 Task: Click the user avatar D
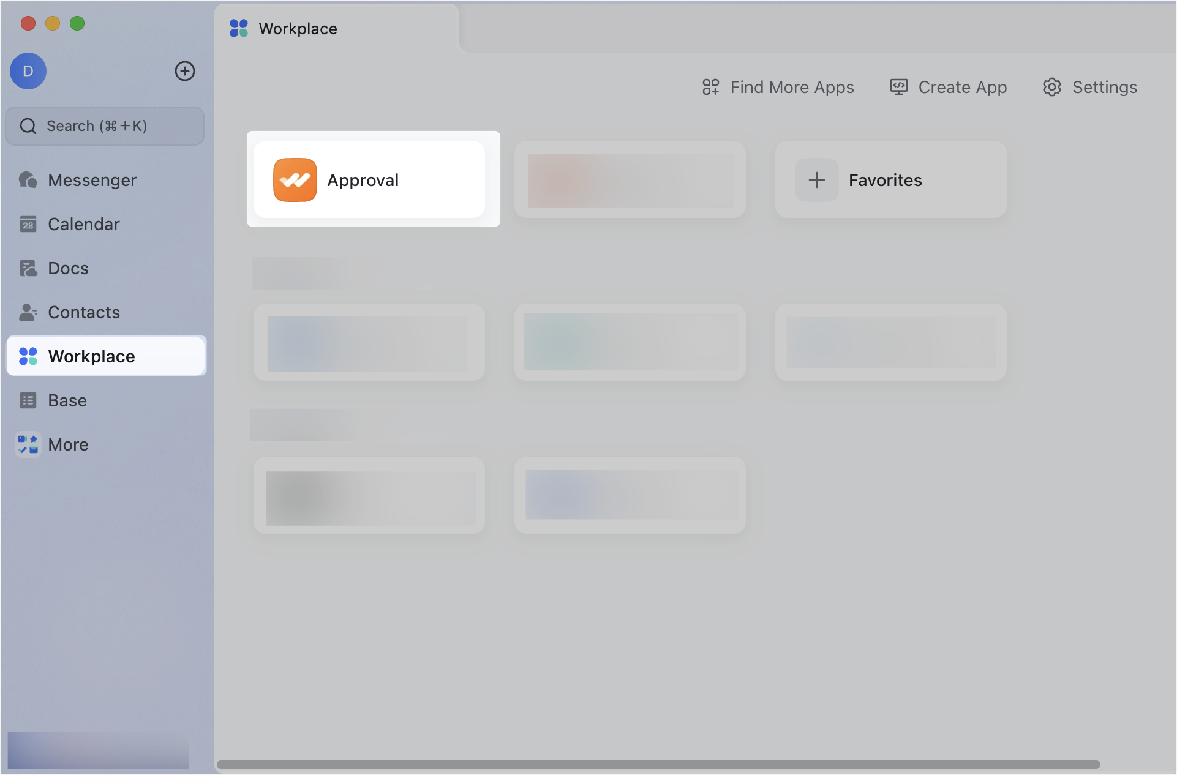tap(28, 71)
